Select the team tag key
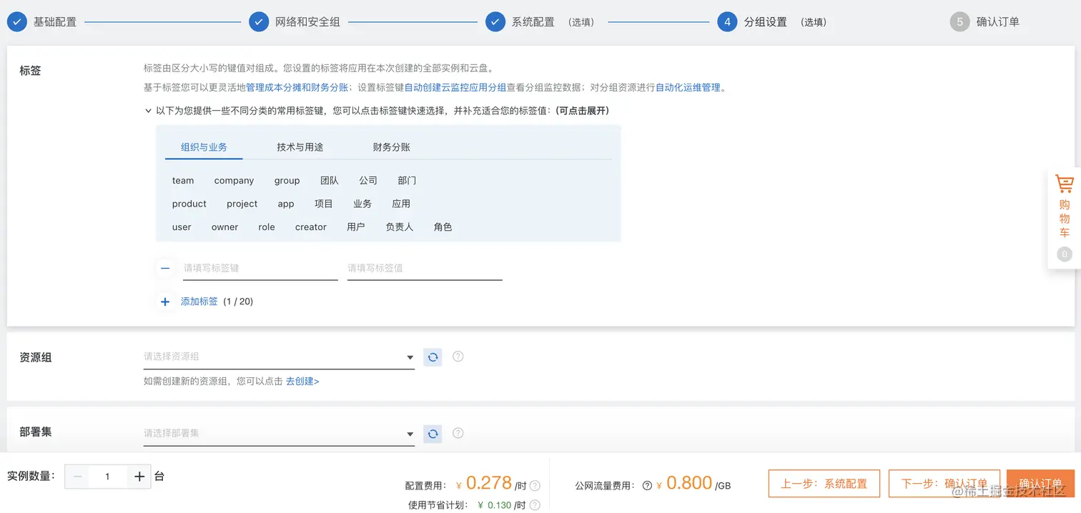1081x513 pixels. 182,180
